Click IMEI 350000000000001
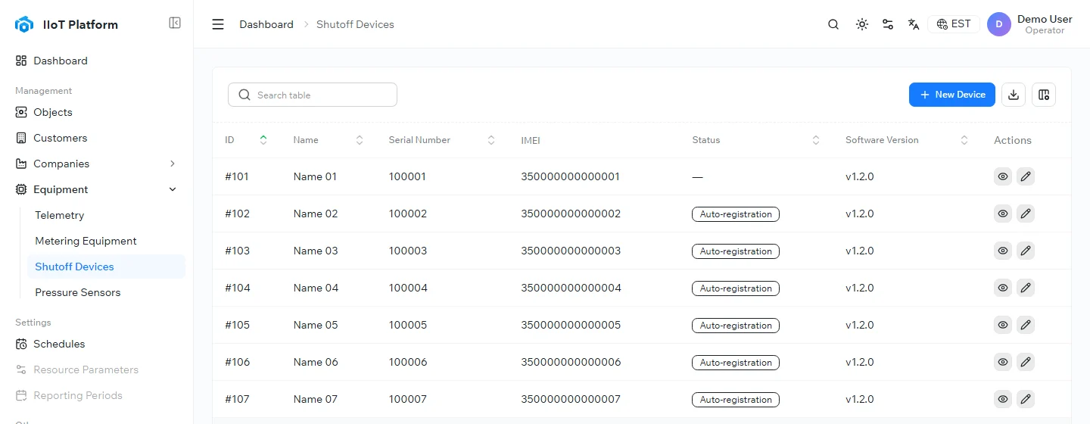 pyautogui.click(x=571, y=176)
